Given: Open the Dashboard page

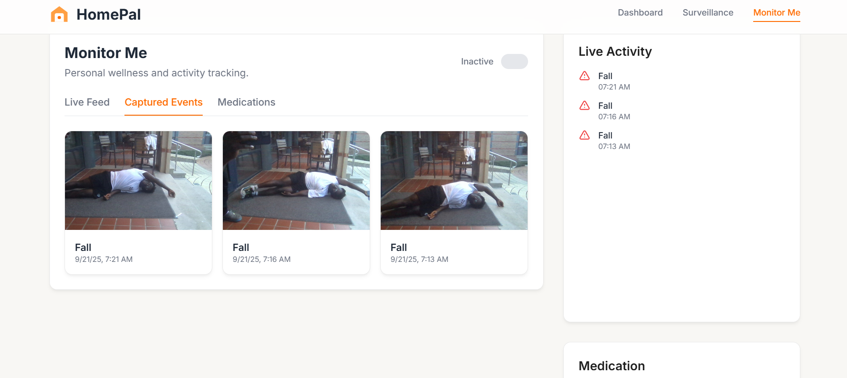Looking at the screenshot, I should click(x=640, y=13).
